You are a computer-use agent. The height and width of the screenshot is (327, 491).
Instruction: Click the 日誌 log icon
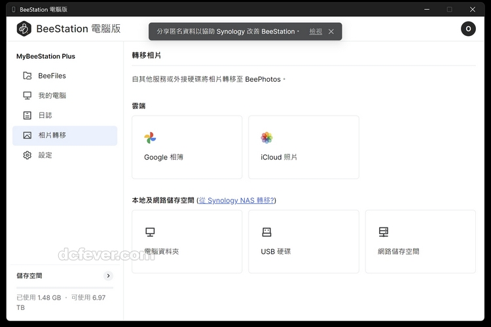click(x=27, y=115)
